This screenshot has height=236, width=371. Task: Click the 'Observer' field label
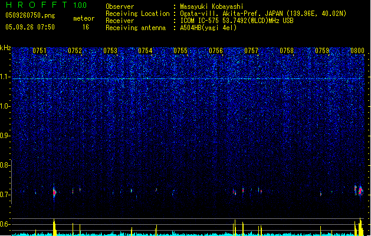point(120,6)
